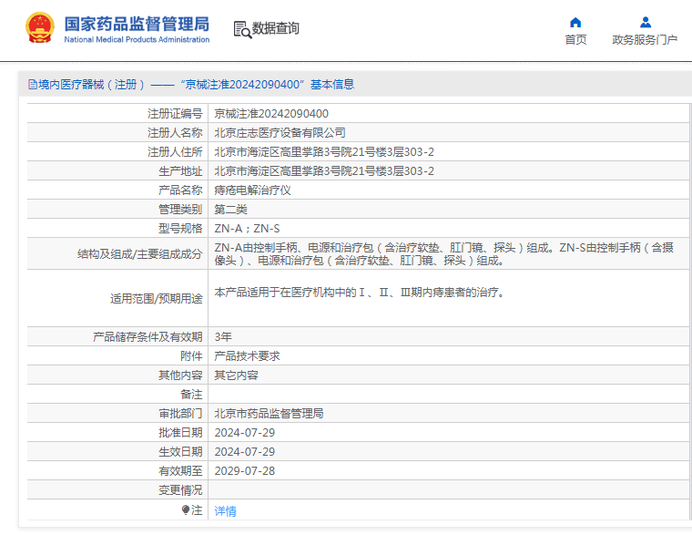Click the 其他内容 label
This screenshot has width=692, height=535.
click(x=180, y=376)
